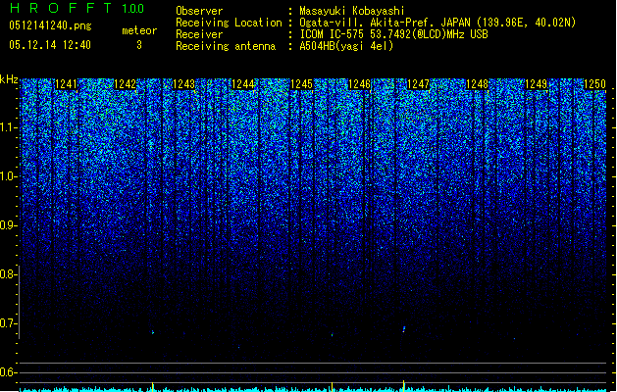Click the 'Receiving antenna' label
This screenshot has width=617, height=392.
pyautogui.click(x=226, y=46)
